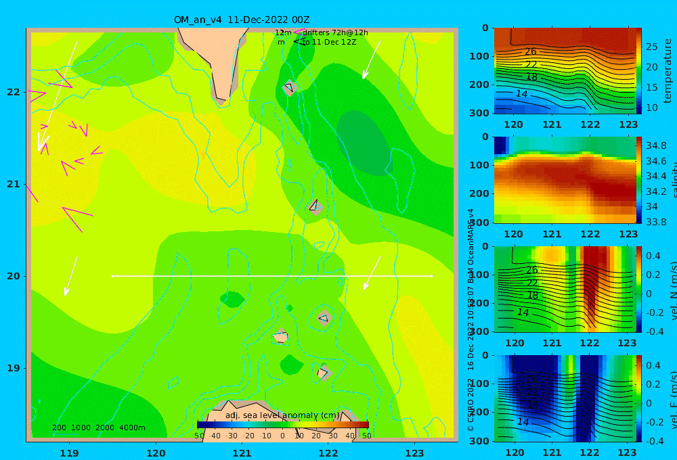The height and width of the screenshot is (460, 677).
Task: Click the 0.4 tick on vel. N color bar
Action: click(653, 256)
